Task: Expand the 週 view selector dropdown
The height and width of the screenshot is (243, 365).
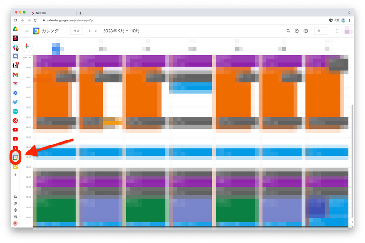Action: (x=321, y=31)
